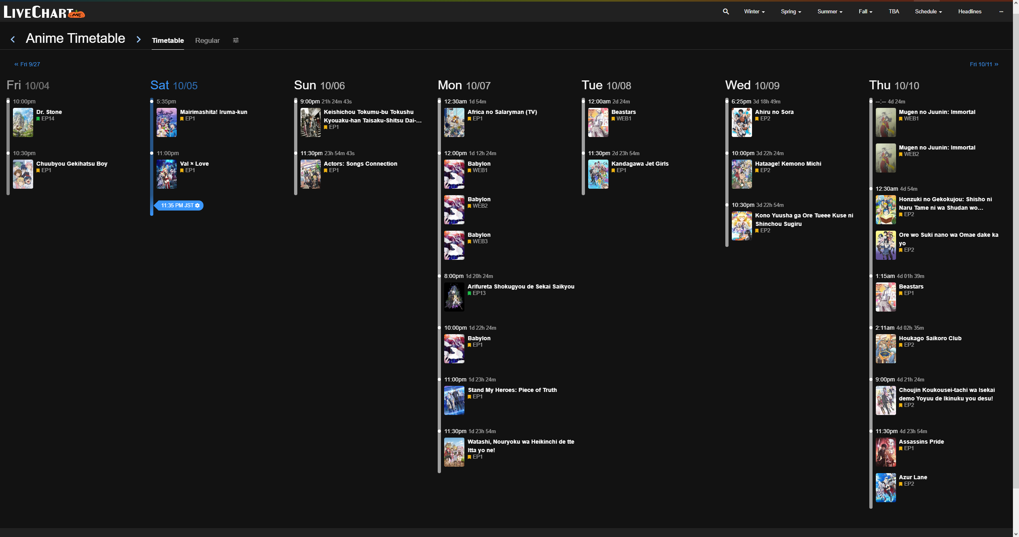Click the Babylon WEB3 entry title
1019x537 pixels.
click(479, 235)
